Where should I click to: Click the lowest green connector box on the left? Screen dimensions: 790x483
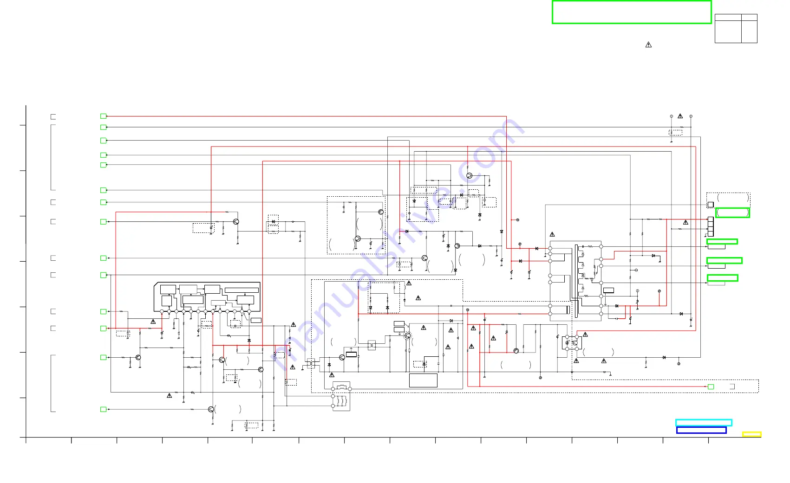click(x=104, y=409)
